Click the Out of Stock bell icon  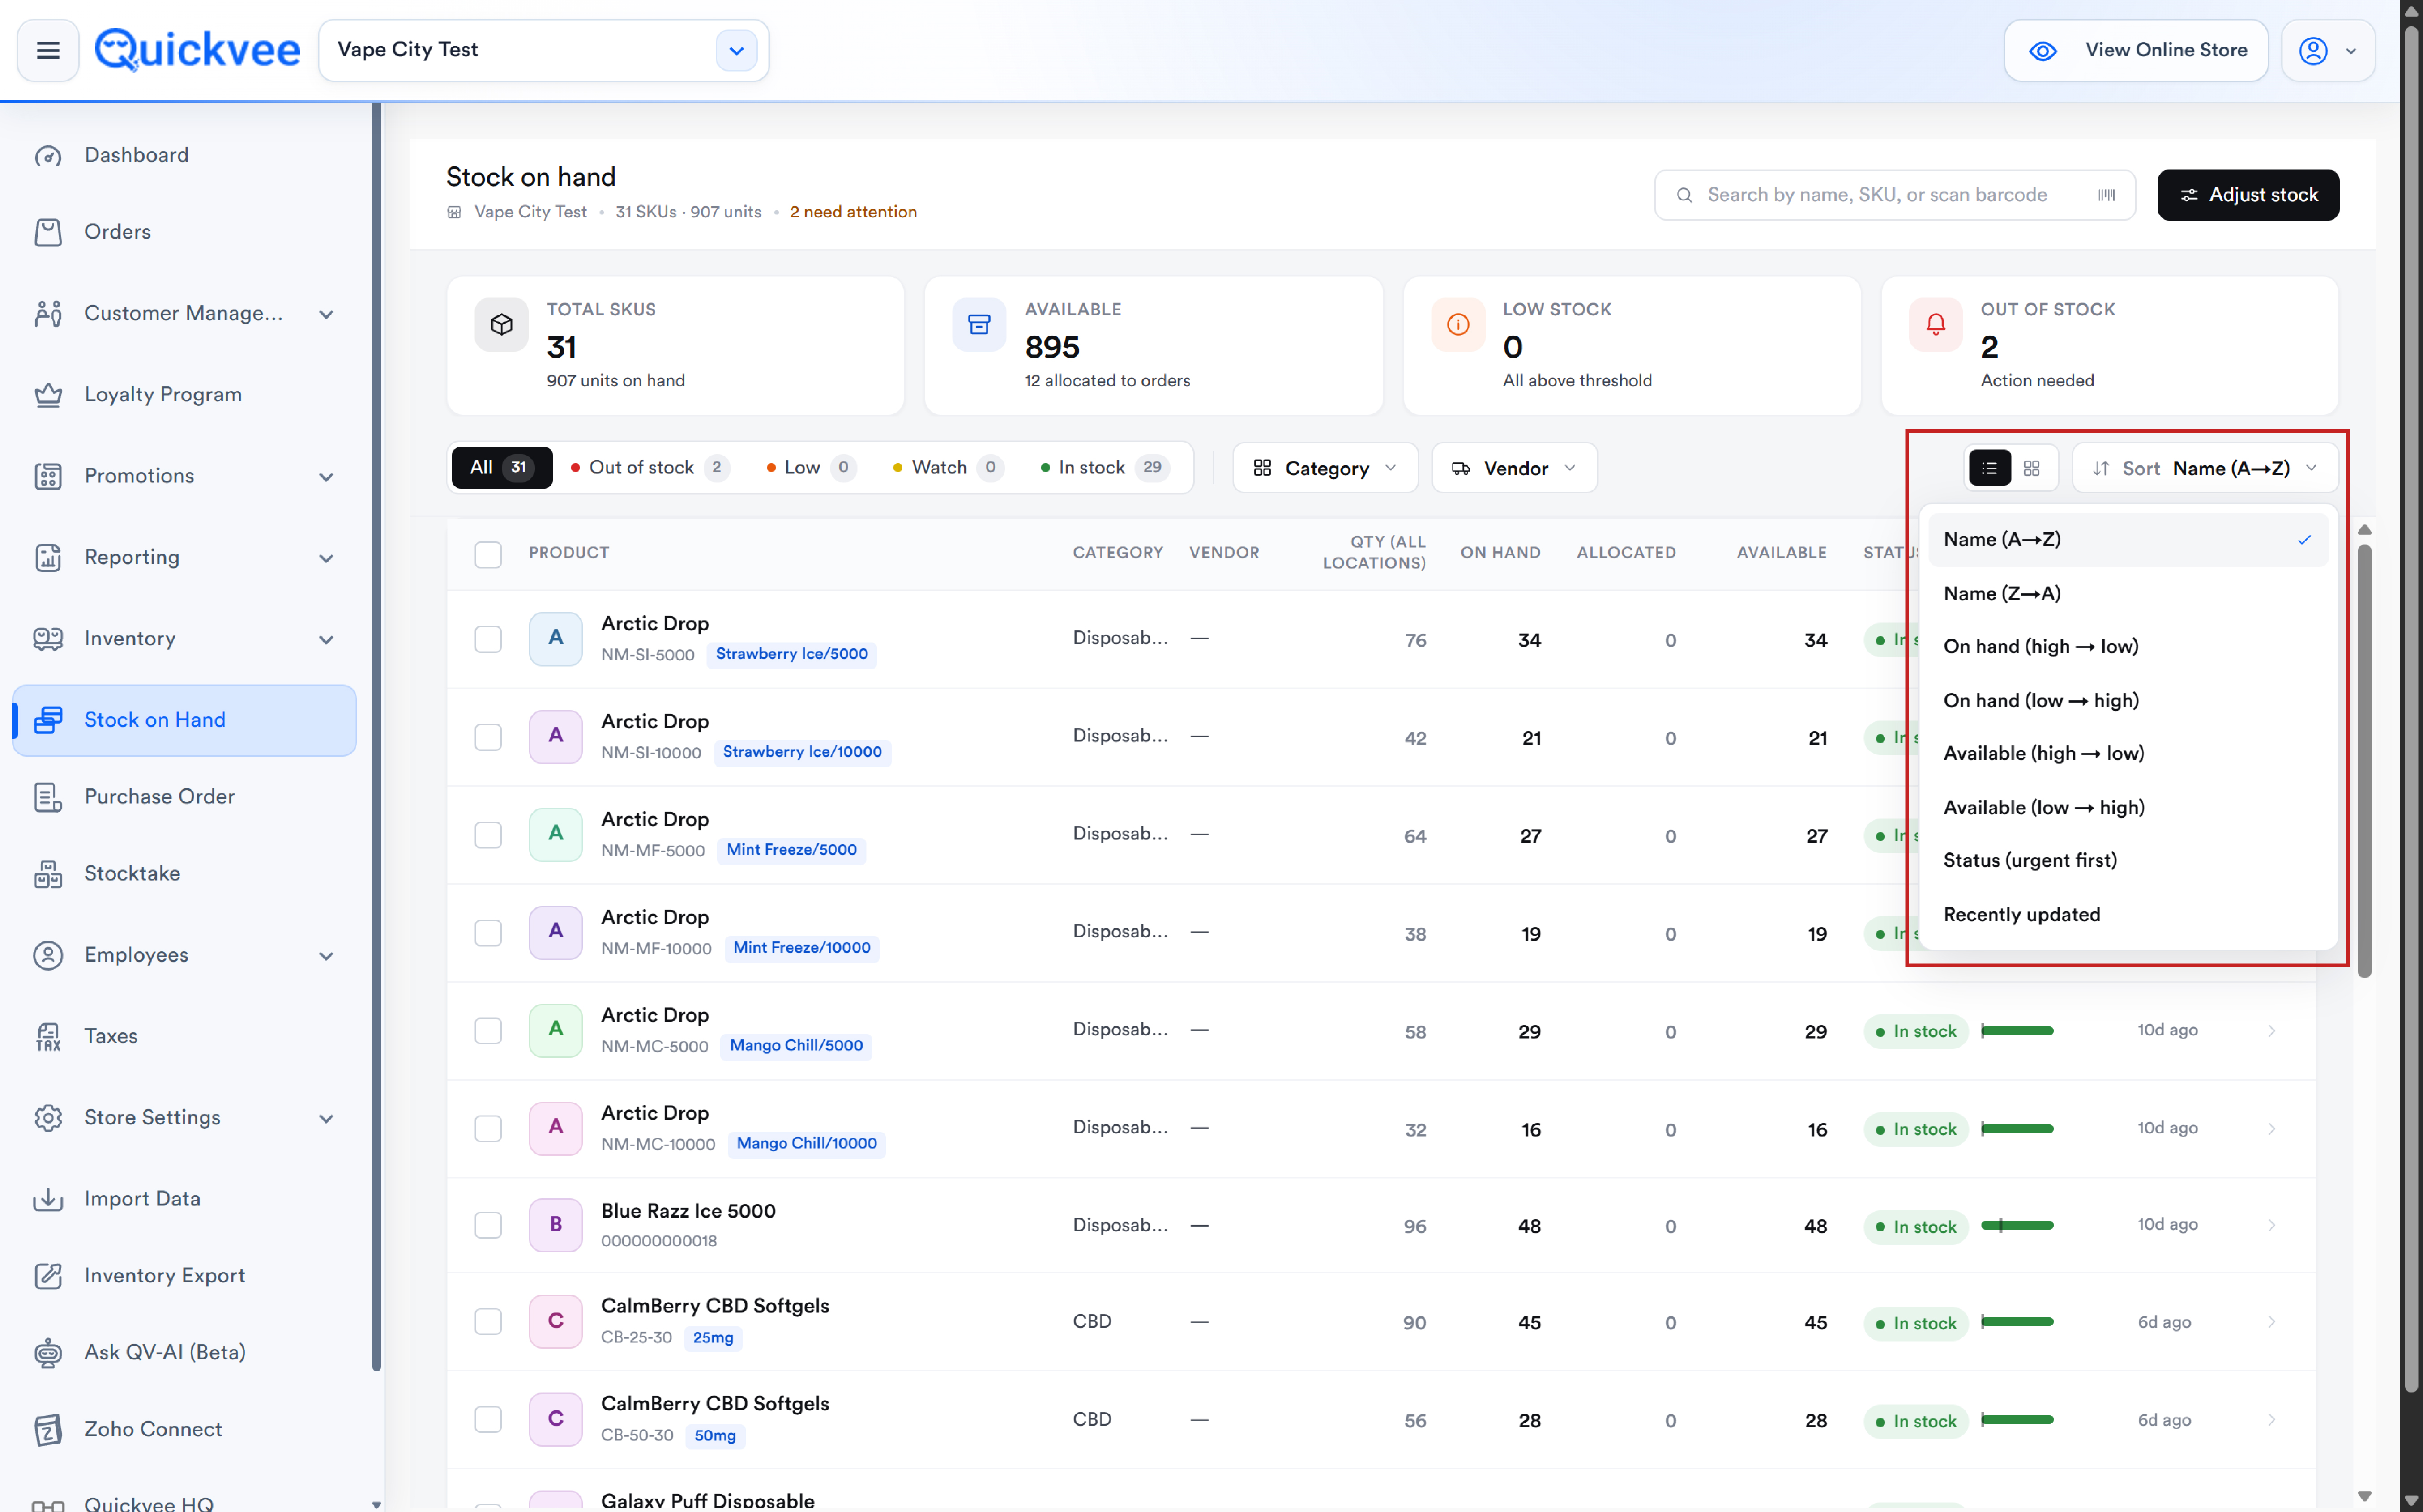(x=1936, y=324)
